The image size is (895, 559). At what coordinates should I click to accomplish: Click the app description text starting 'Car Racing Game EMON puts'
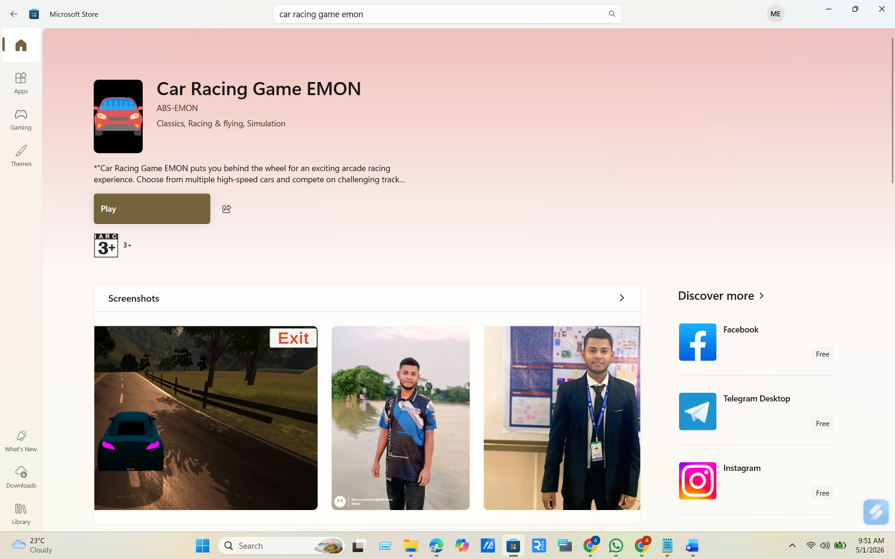[x=250, y=173]
